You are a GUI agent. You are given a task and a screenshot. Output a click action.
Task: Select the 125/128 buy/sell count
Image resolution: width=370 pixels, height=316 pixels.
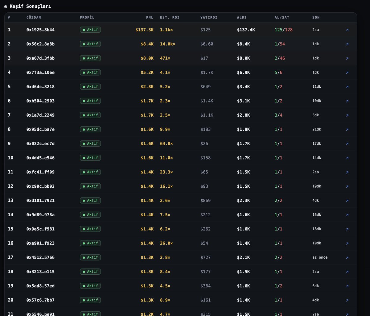[283, 30]
